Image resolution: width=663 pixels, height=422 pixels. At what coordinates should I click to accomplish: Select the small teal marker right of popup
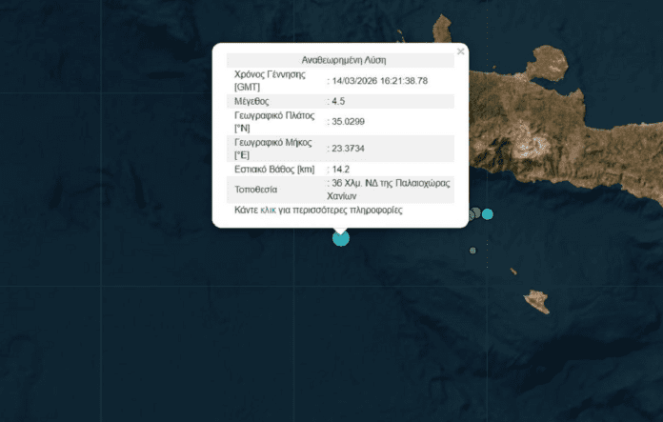click(x=488, y=214)
